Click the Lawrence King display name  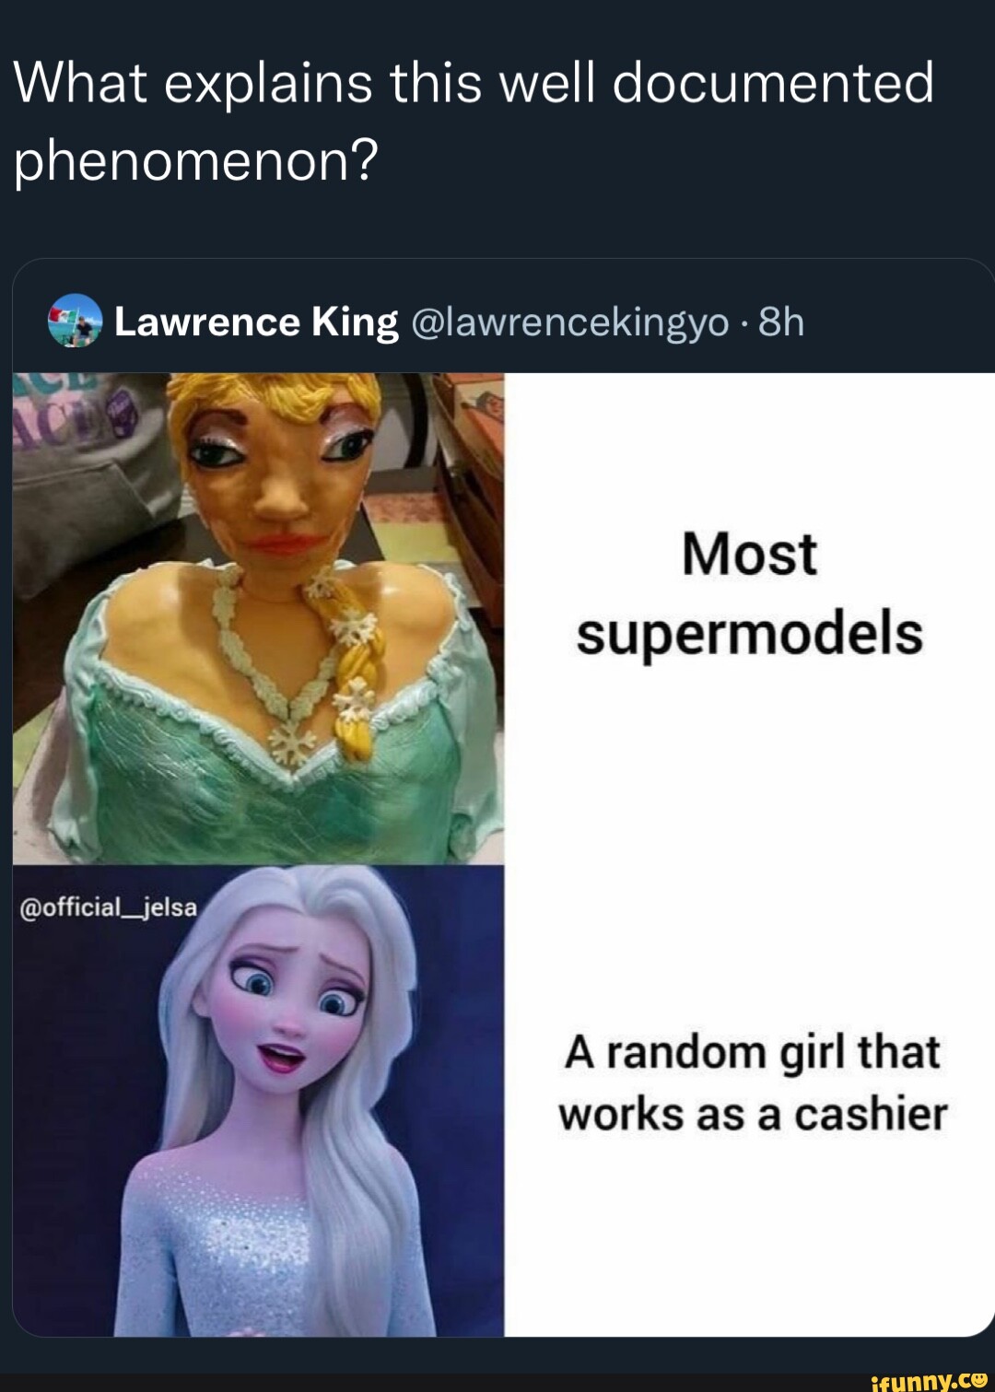[x=256, y=322]
